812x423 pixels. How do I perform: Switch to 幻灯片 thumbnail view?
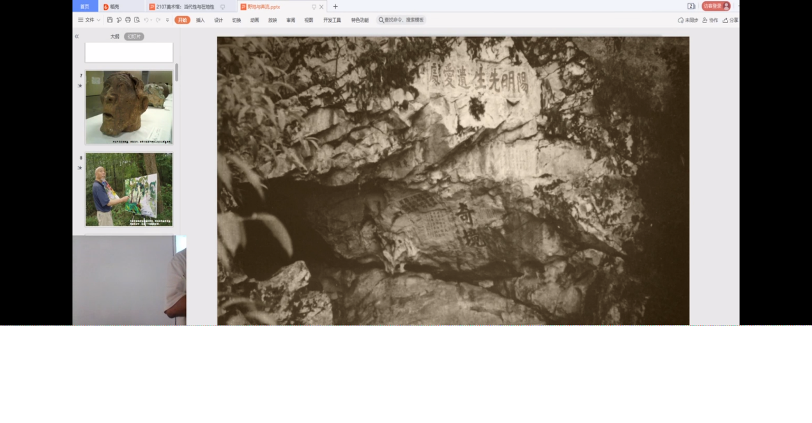[134, 36]
